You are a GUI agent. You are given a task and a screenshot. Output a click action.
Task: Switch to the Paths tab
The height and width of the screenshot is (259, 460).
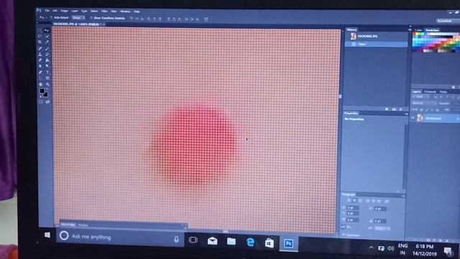443,92
